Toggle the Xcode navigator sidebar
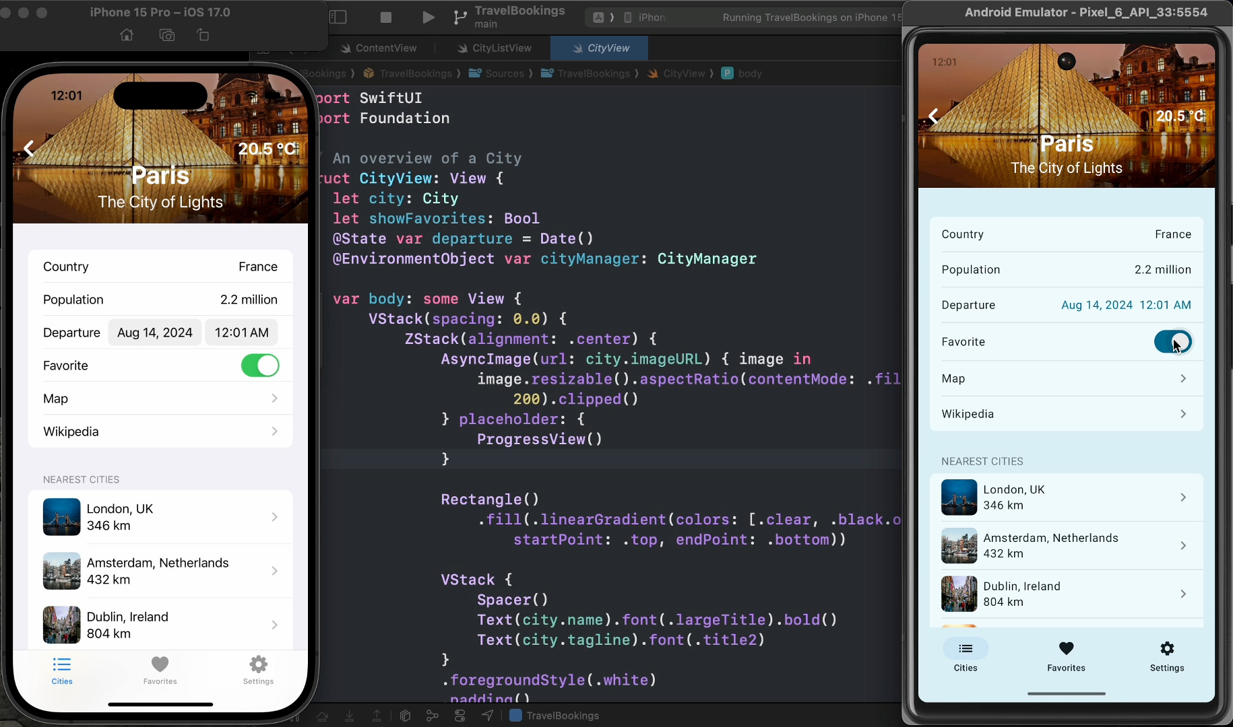The height and width of the screenshot is (727, 1233). point(338,18)
